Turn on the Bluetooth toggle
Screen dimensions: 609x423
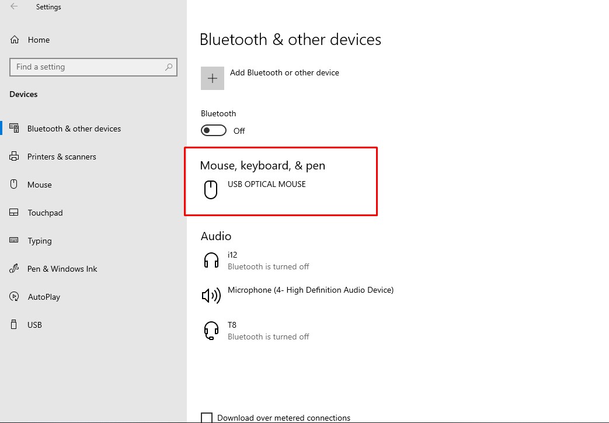point(214,131)
